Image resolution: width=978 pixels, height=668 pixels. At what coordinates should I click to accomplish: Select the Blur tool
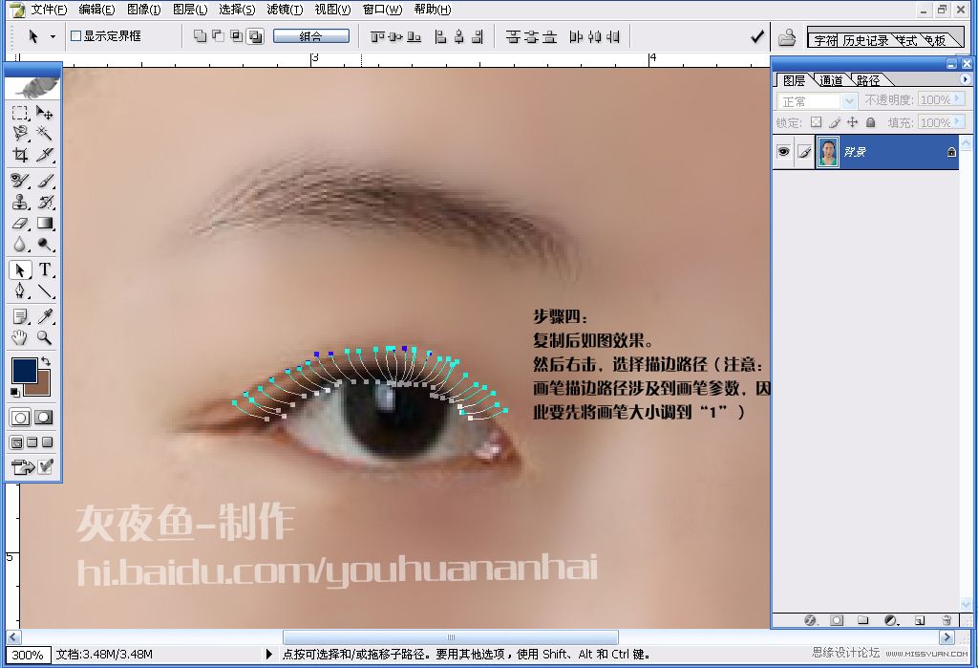pyautogui.click(x=20, y=244)
